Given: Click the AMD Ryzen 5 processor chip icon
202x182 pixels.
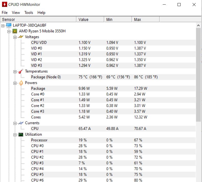Looking at the screenshot, I should click(15, 31).
